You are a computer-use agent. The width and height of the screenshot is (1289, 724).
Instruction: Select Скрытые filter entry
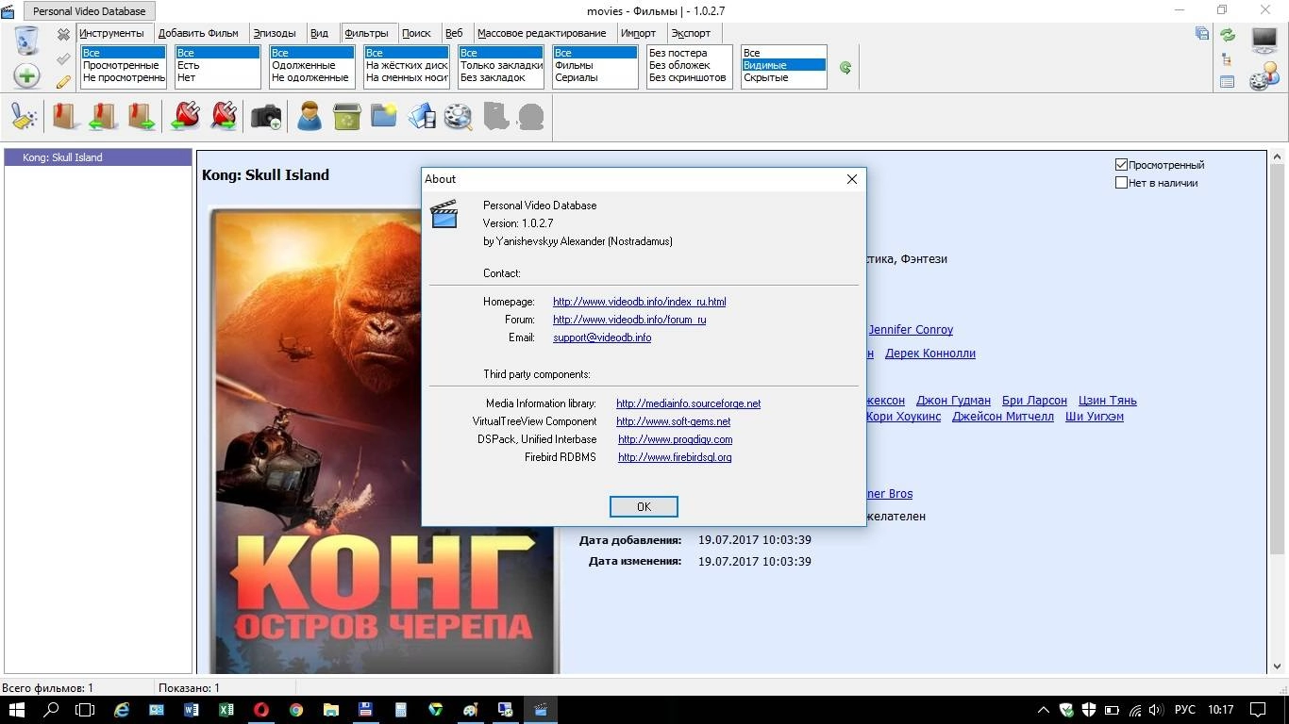[783, 77]
